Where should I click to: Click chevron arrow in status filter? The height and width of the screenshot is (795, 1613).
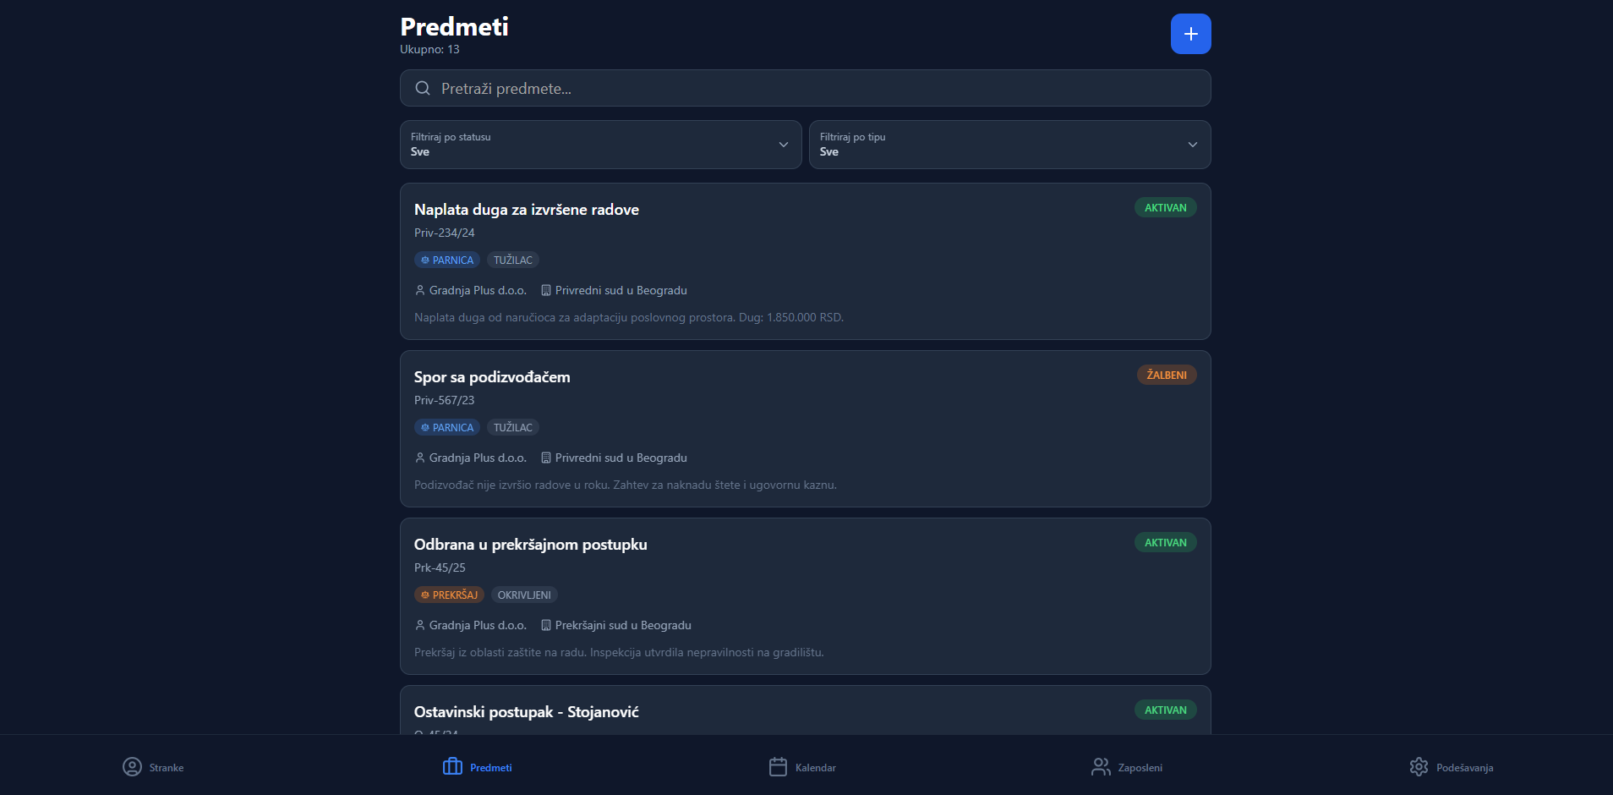click(784, 145)
